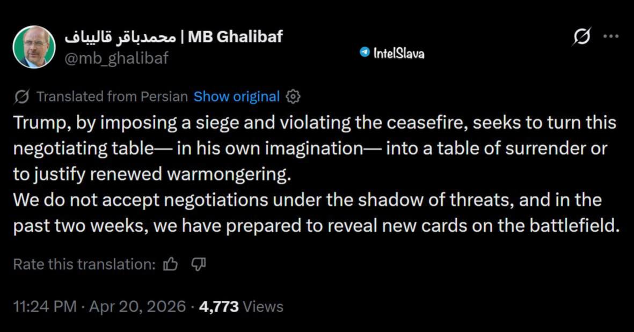Rate the translation with thumbs up

point(170,264)
